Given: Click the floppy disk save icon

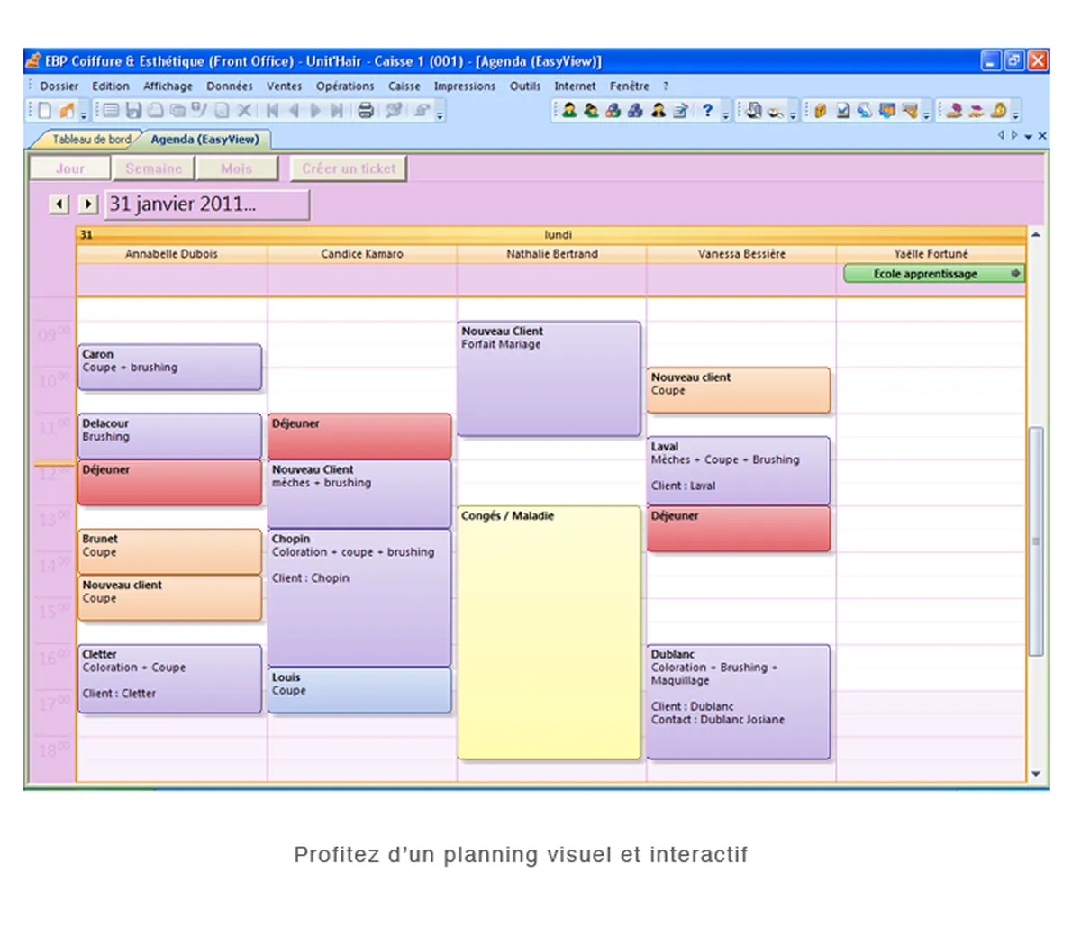Looking at the screenshot, I should (133, 111).
